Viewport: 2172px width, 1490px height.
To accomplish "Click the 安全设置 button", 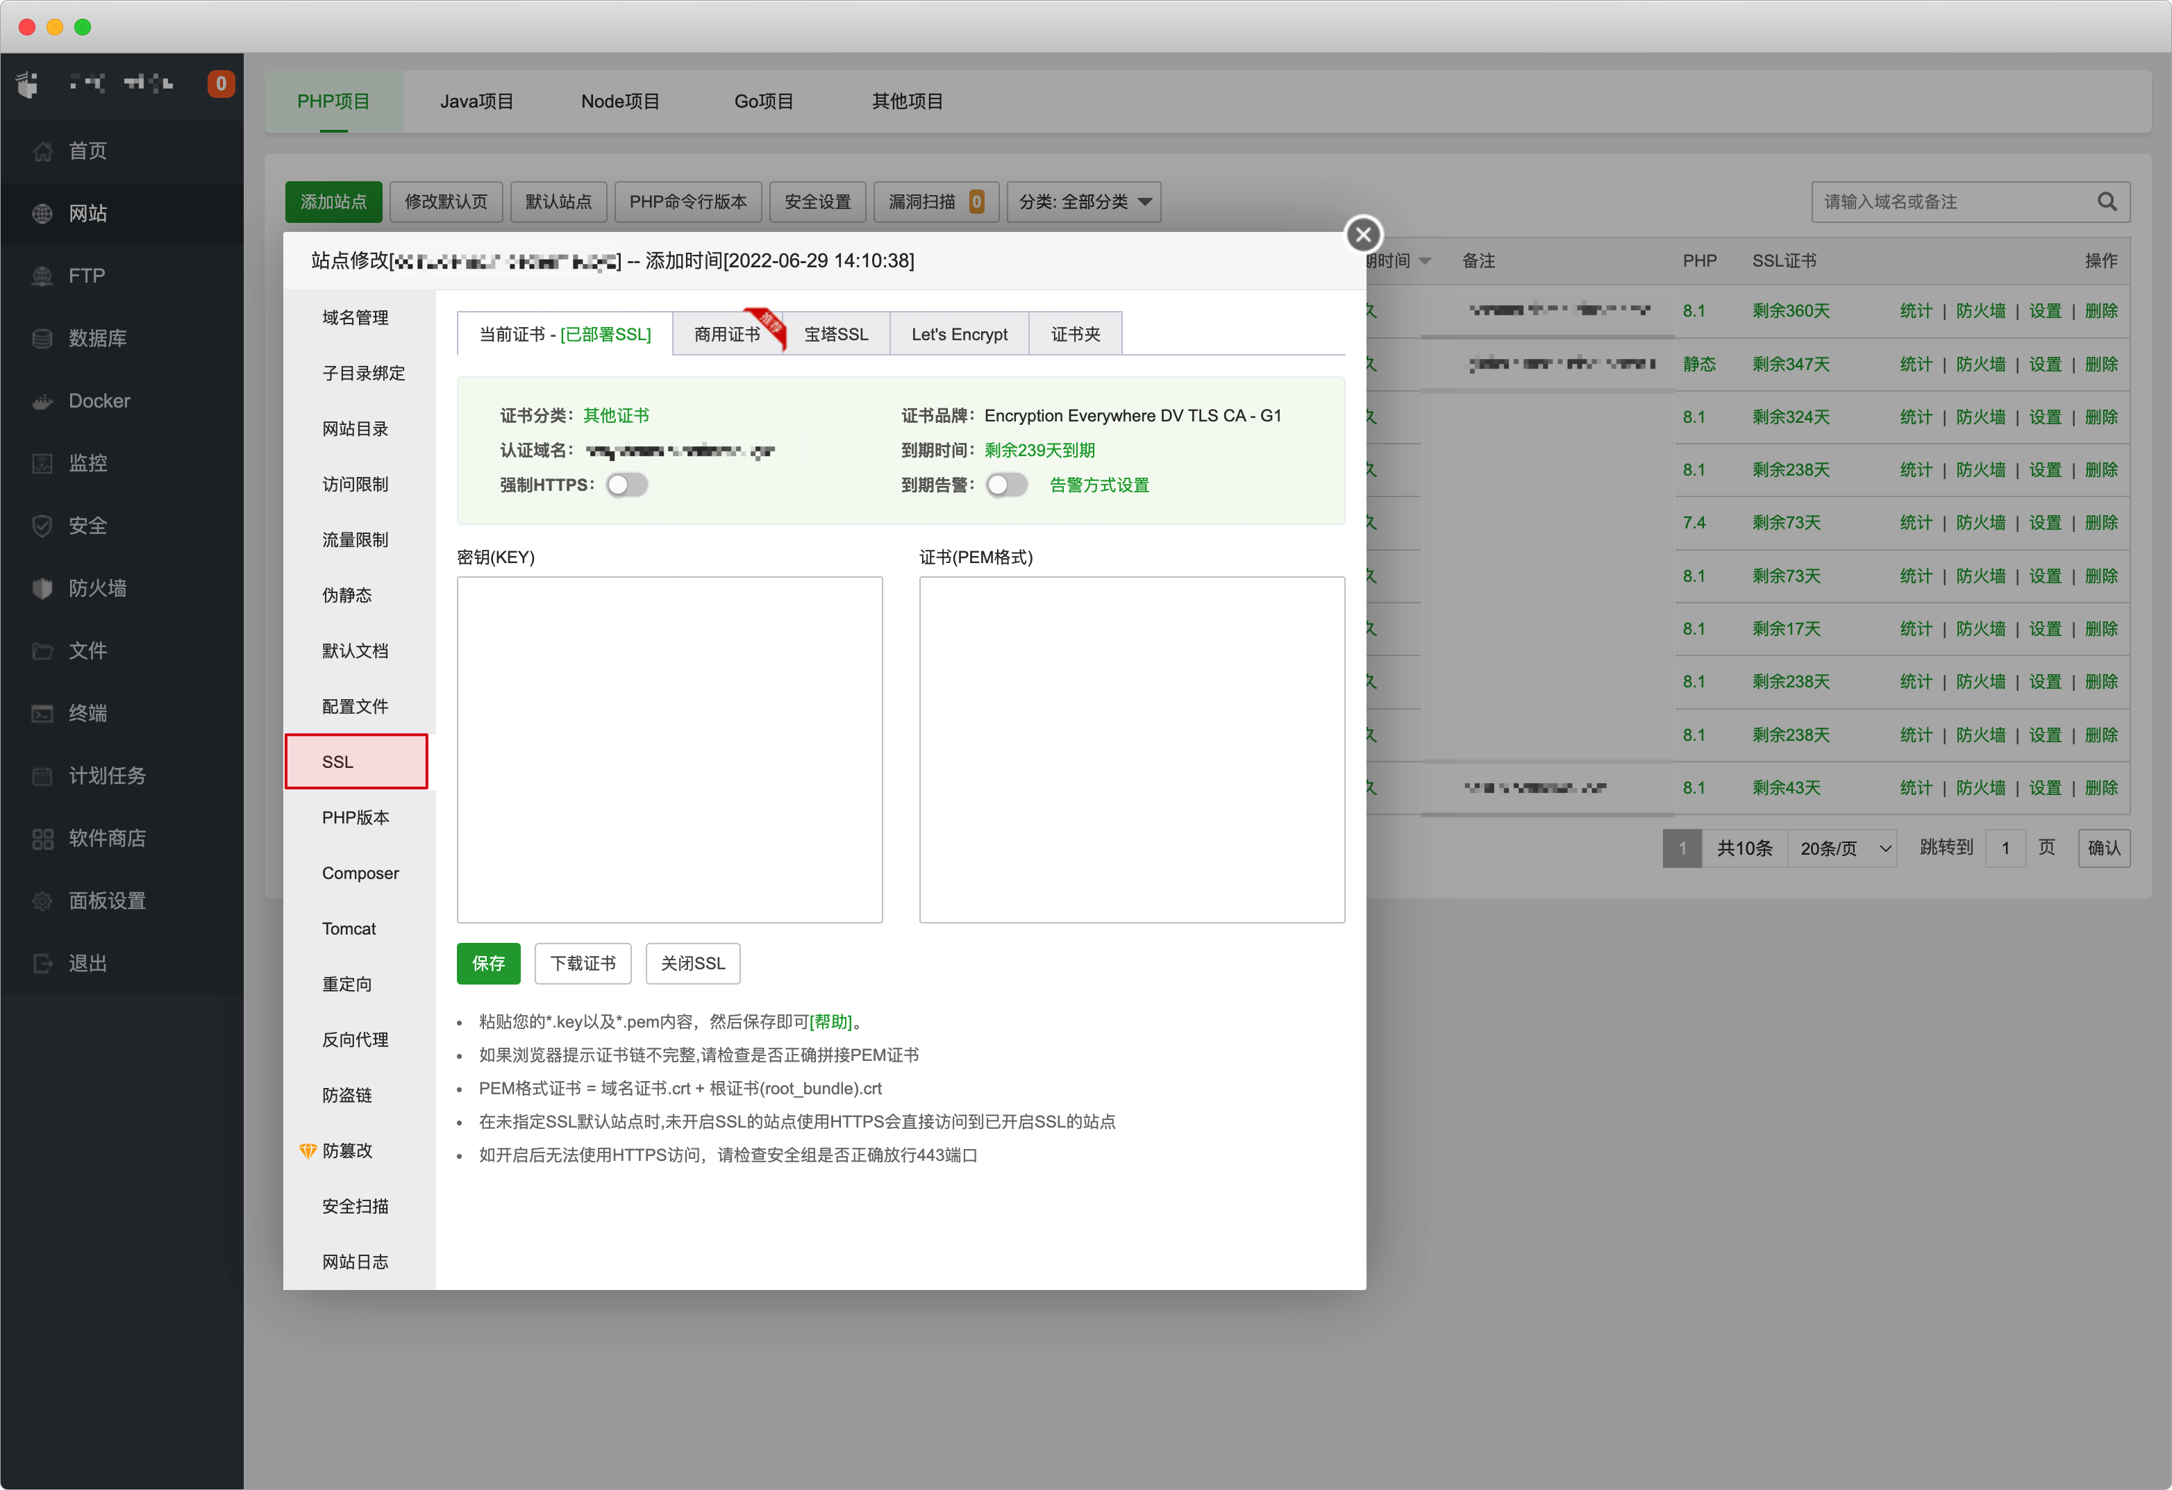I will 818,202.
